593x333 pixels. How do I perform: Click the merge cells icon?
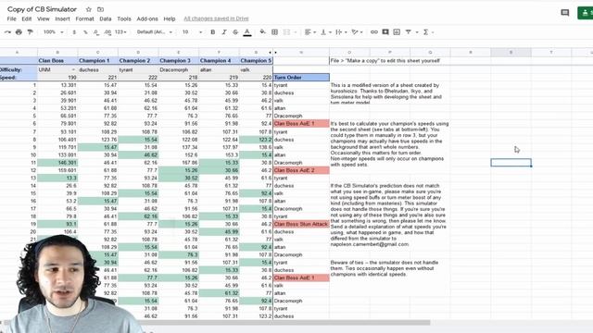(286, 32)
